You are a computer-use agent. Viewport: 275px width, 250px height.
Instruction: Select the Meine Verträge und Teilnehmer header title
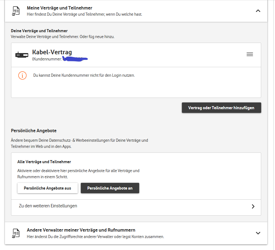click(59, 8)
